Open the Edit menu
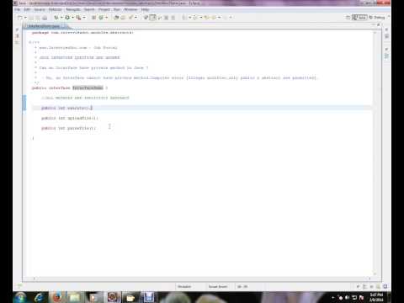 click(27, 9)
